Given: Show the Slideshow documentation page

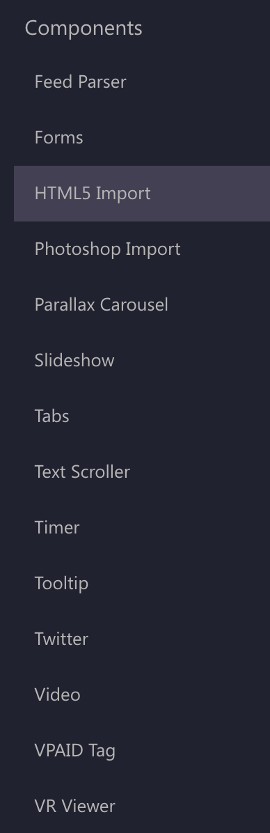Looking at the screenshot, I should [x=142, y=361].
